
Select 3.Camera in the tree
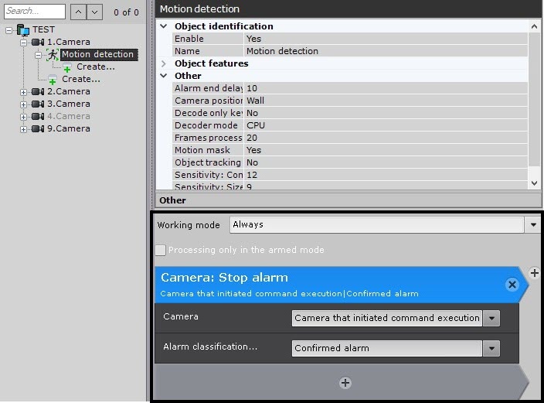pos(68,104)
